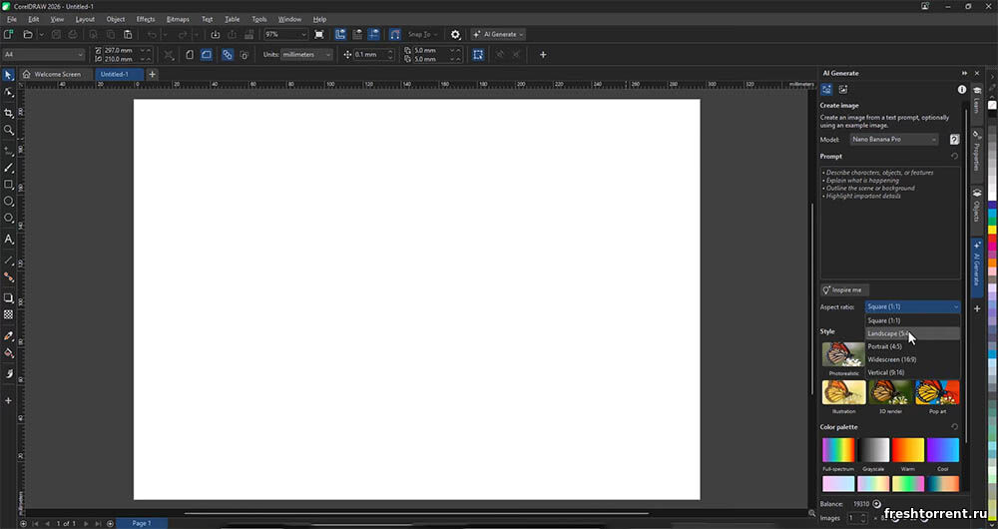Select the Rectangle tool
998x529 pixels.
[x=9, y=185]
